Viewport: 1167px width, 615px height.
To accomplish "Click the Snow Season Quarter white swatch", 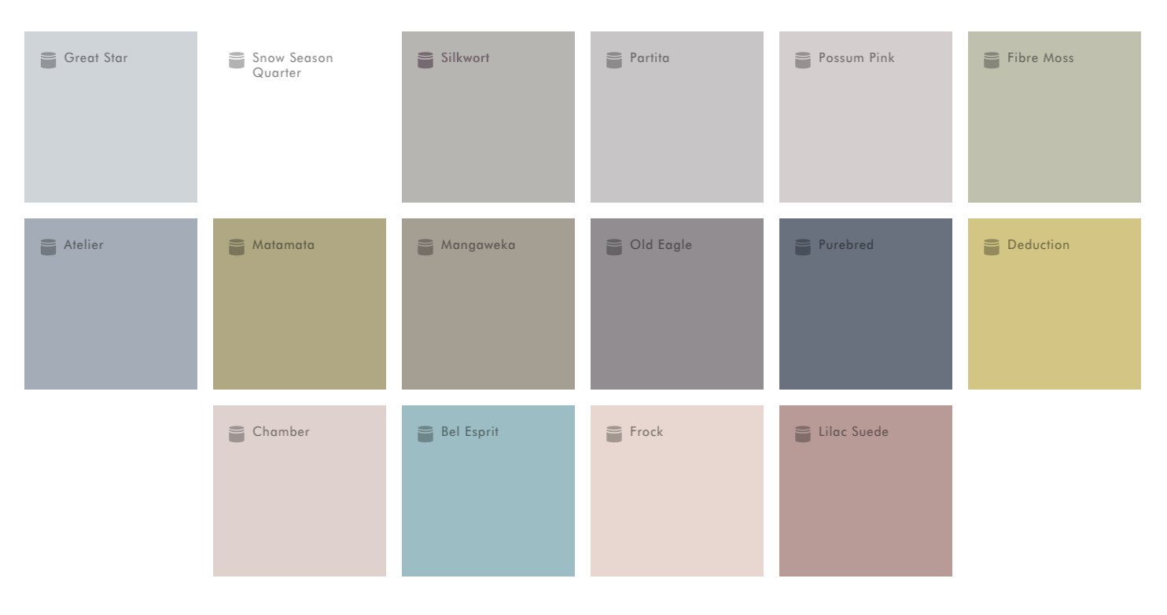I will tap(300, 134).
